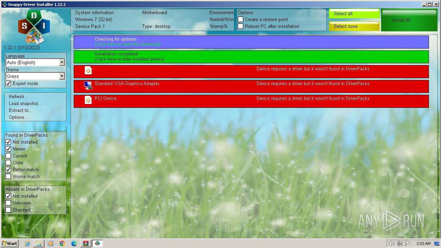Screen dimensions: 441x248
Task: Uncheck Not installed under Found in DriverPacks
Action: click(x=8, y=142)
